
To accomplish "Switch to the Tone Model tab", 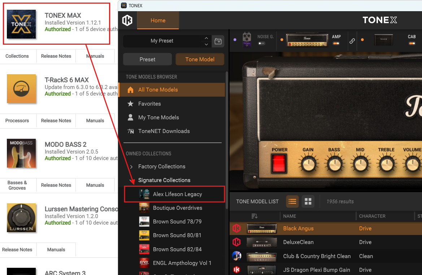I will click(x=200, y=59).
